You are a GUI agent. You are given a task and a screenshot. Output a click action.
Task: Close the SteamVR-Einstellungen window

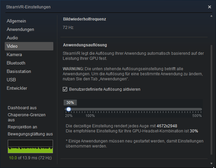(x=209, y=7)
